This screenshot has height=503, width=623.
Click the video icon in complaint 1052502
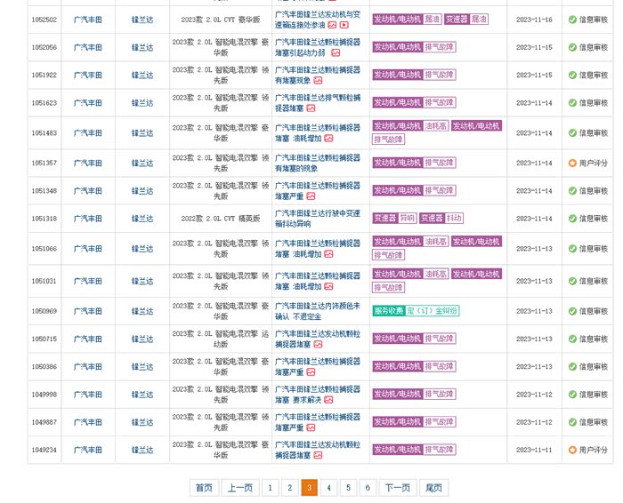click(x=344, y=25)
